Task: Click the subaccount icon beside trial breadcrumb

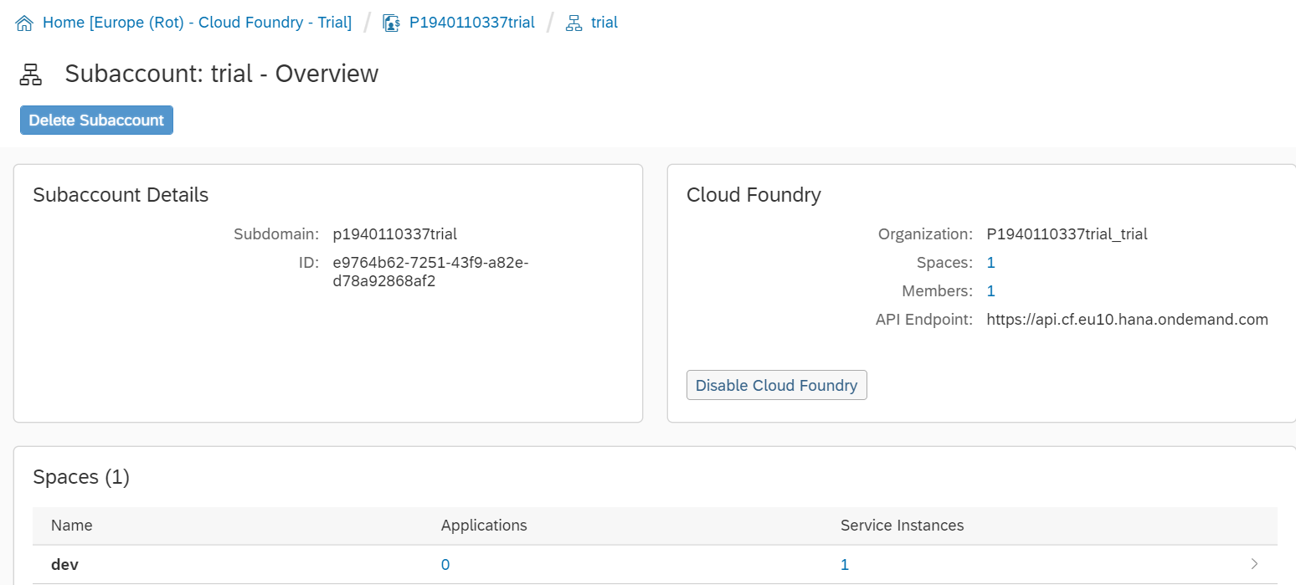Action: [573, 22]
